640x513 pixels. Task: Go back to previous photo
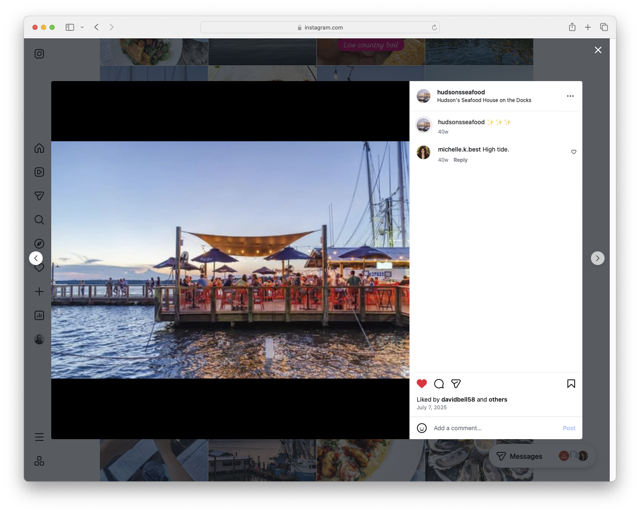(x=36, y=258)
